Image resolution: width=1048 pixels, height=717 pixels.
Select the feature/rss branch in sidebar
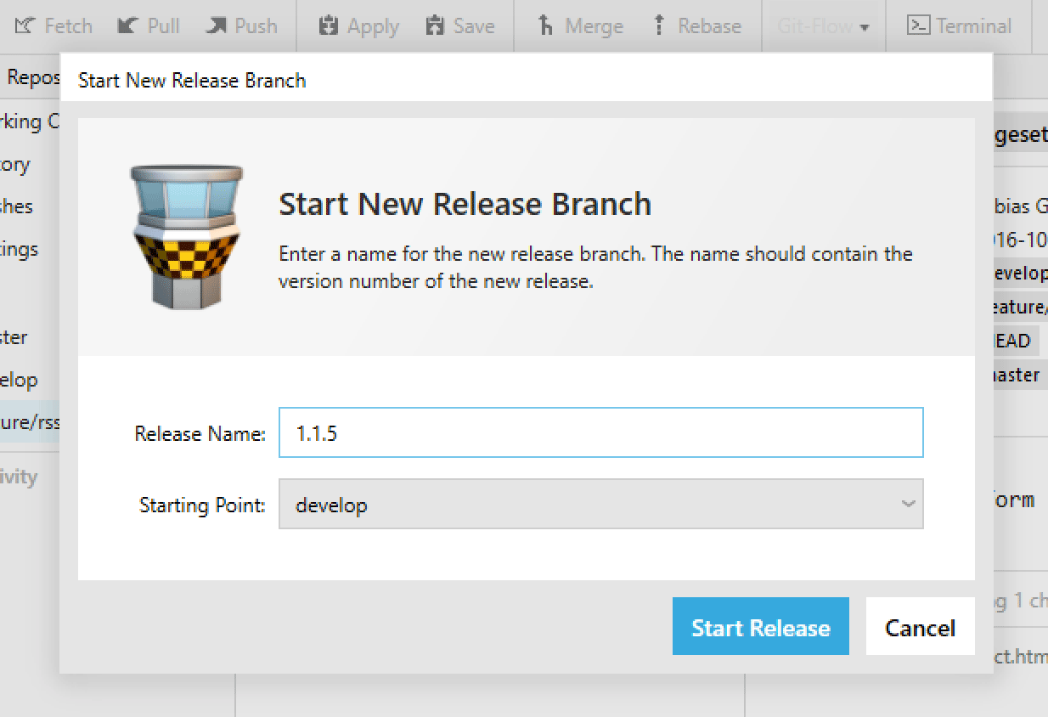[31, 422]
